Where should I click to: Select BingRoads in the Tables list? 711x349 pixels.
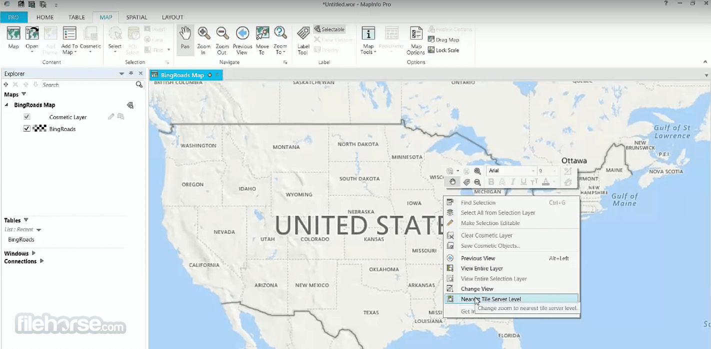(x=21, y=239)
